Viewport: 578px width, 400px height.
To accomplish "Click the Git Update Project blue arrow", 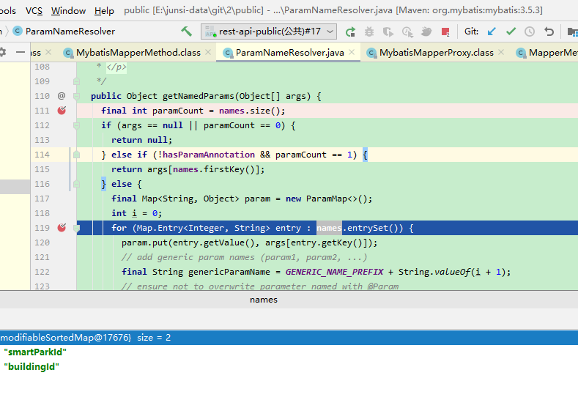I will [492, 32].
